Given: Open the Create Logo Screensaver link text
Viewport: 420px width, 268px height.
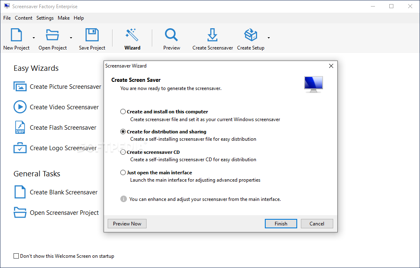Looking at the screenshot, I should pyautogui.click(x=63, y=148).
